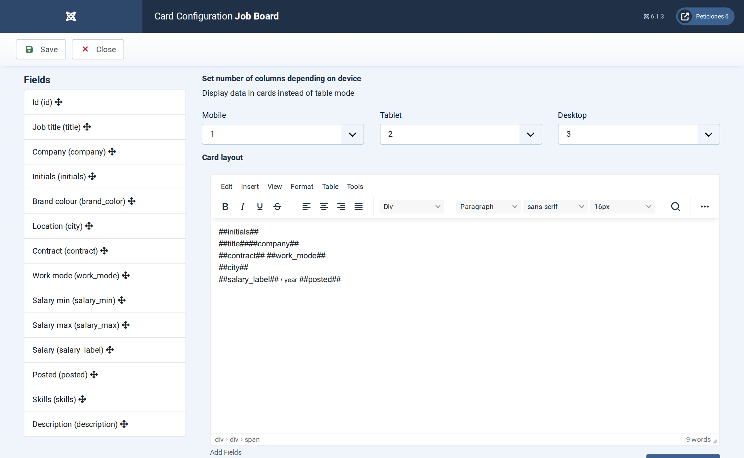Open the Tools menu

(355, 187)
